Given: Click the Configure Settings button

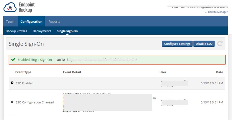Looking at the screenshot, I should (177, 44).
